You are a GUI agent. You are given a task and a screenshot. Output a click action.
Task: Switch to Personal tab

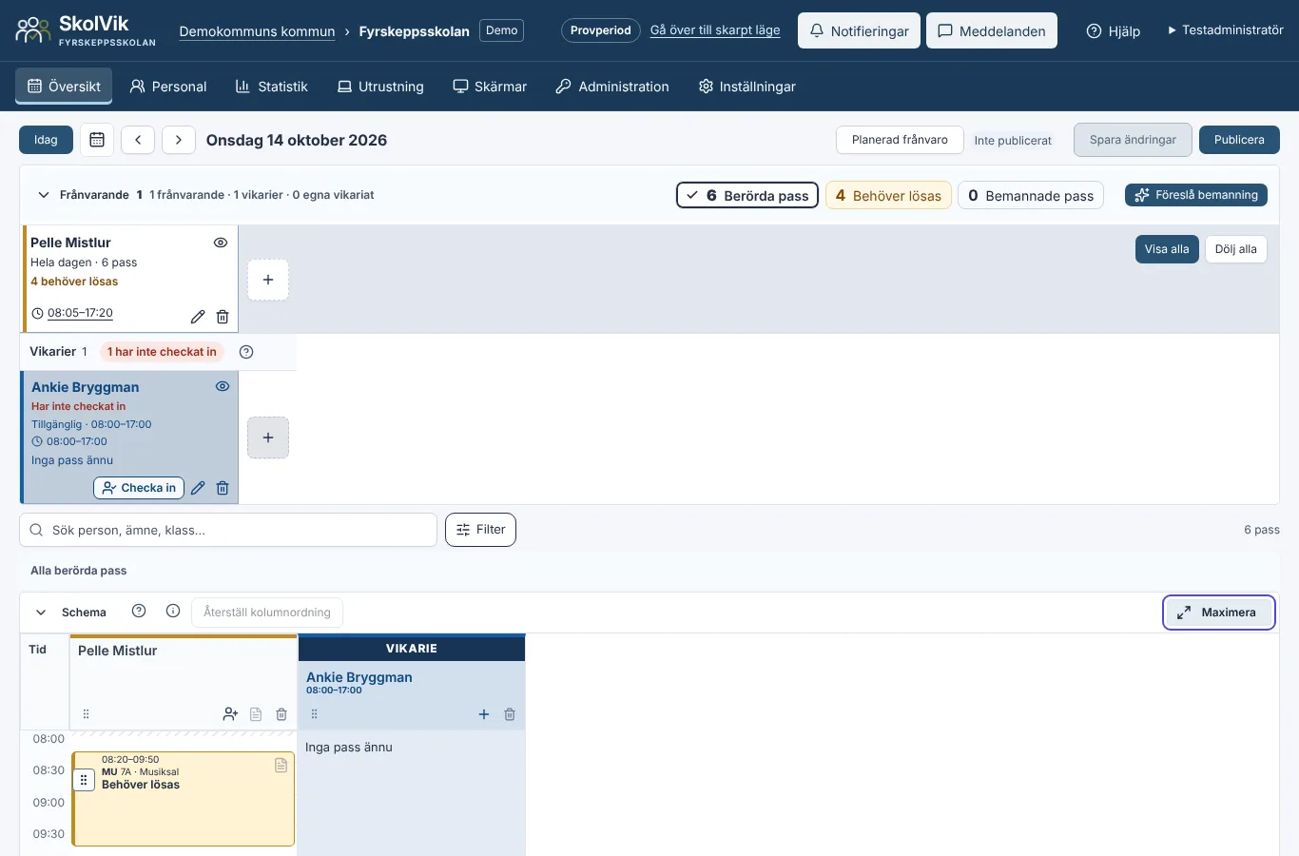(x=168, y=87)
